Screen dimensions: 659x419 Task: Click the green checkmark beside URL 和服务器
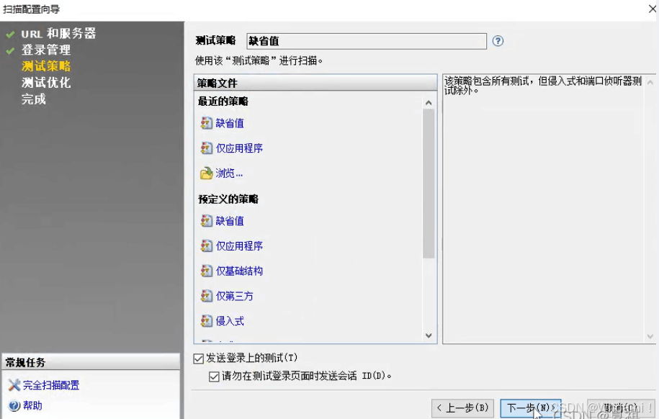click(x=11, y=34)
